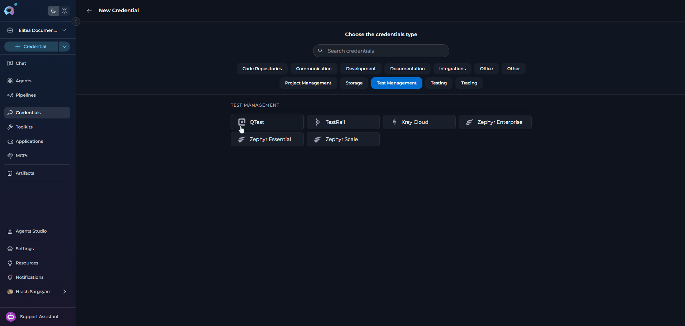Click the Elitea logo icon
The image size is (685, 326).
[x=9, y=11]
